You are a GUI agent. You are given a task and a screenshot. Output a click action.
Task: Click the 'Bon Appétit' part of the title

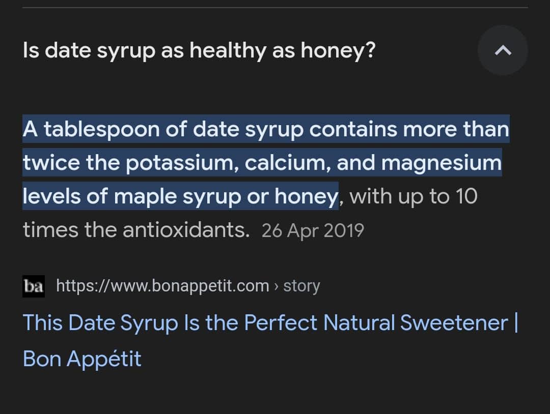[81, 359]
